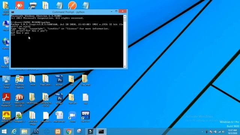This screenshot has height=135, width=240.
Task: Click the red shortcut icon above the console
Action: coord(19,5)
